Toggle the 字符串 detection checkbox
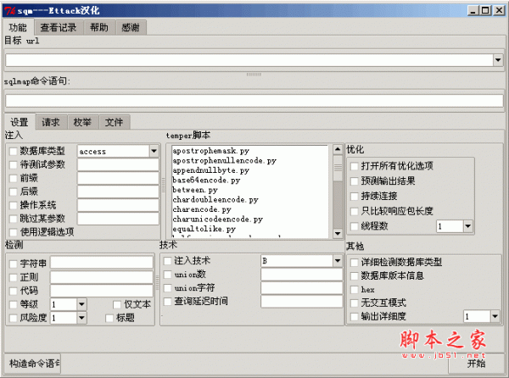The image size is (509, 378). (x=14, y=264)
